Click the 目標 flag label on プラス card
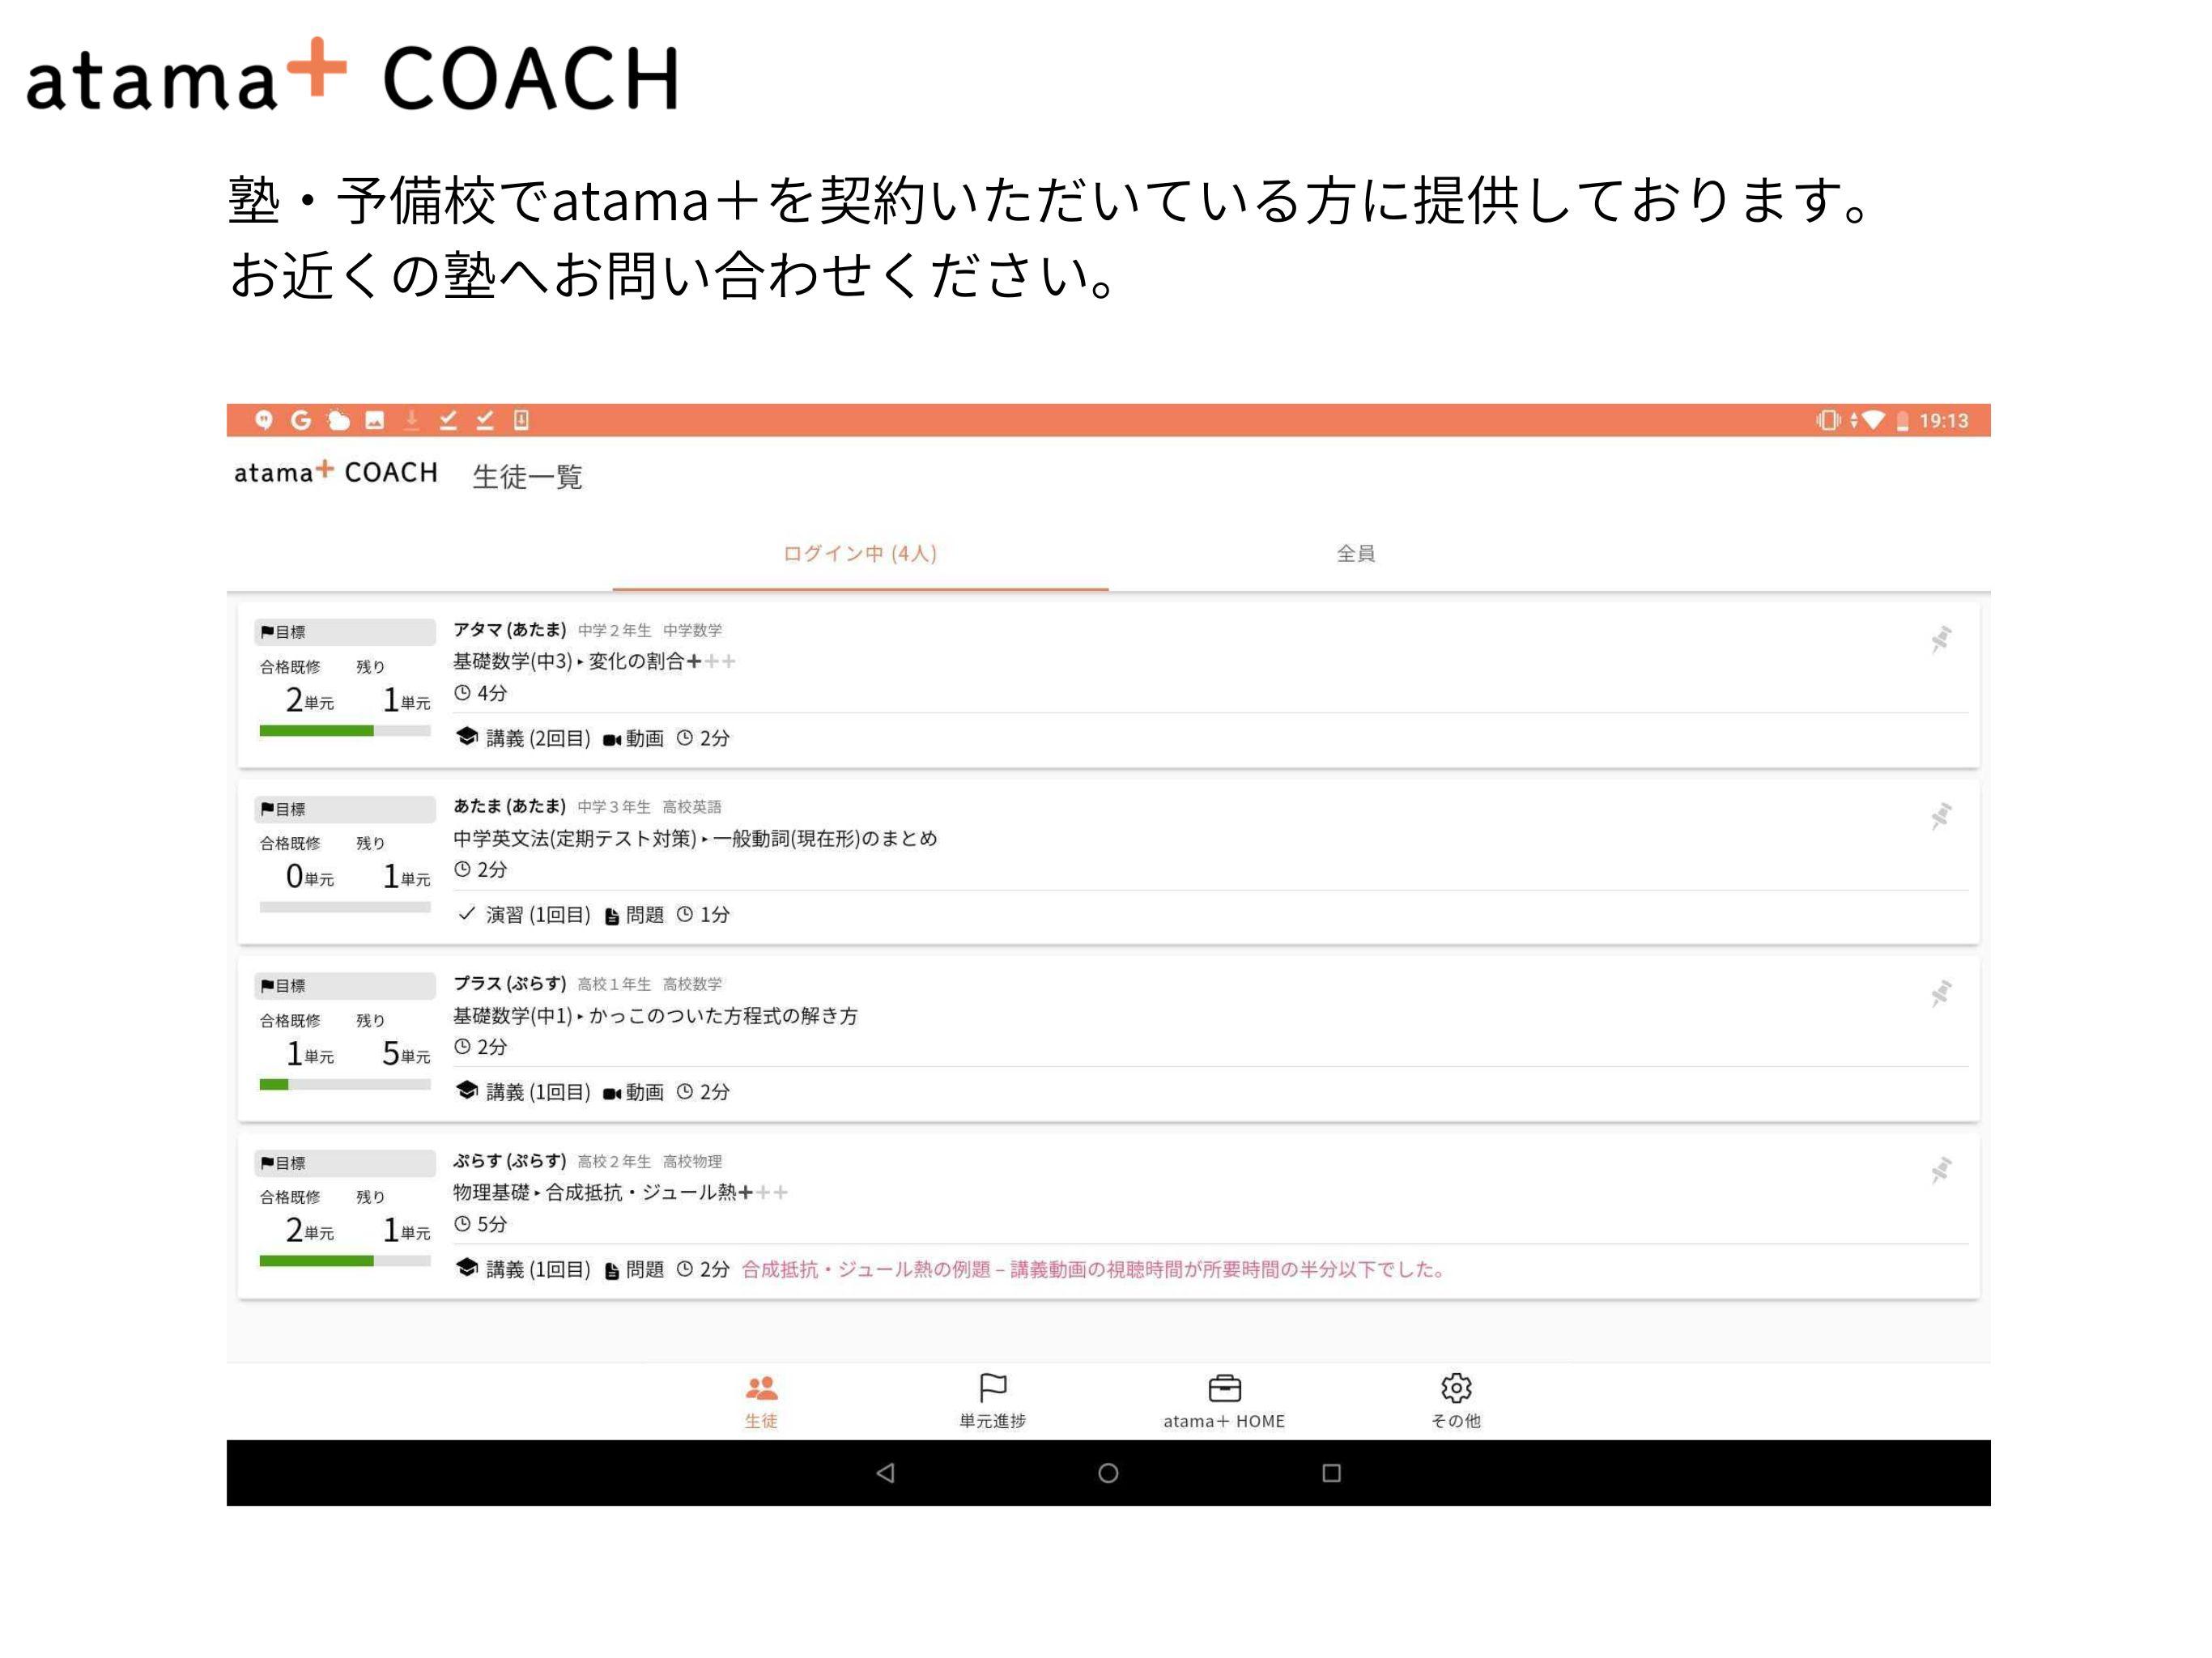 click(345, 985)
